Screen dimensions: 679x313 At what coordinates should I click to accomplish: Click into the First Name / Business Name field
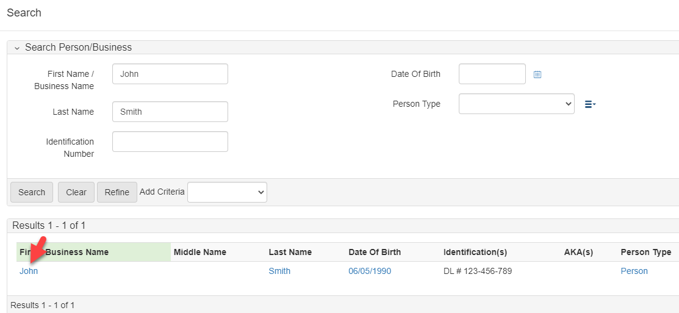(x=170, y=74)
